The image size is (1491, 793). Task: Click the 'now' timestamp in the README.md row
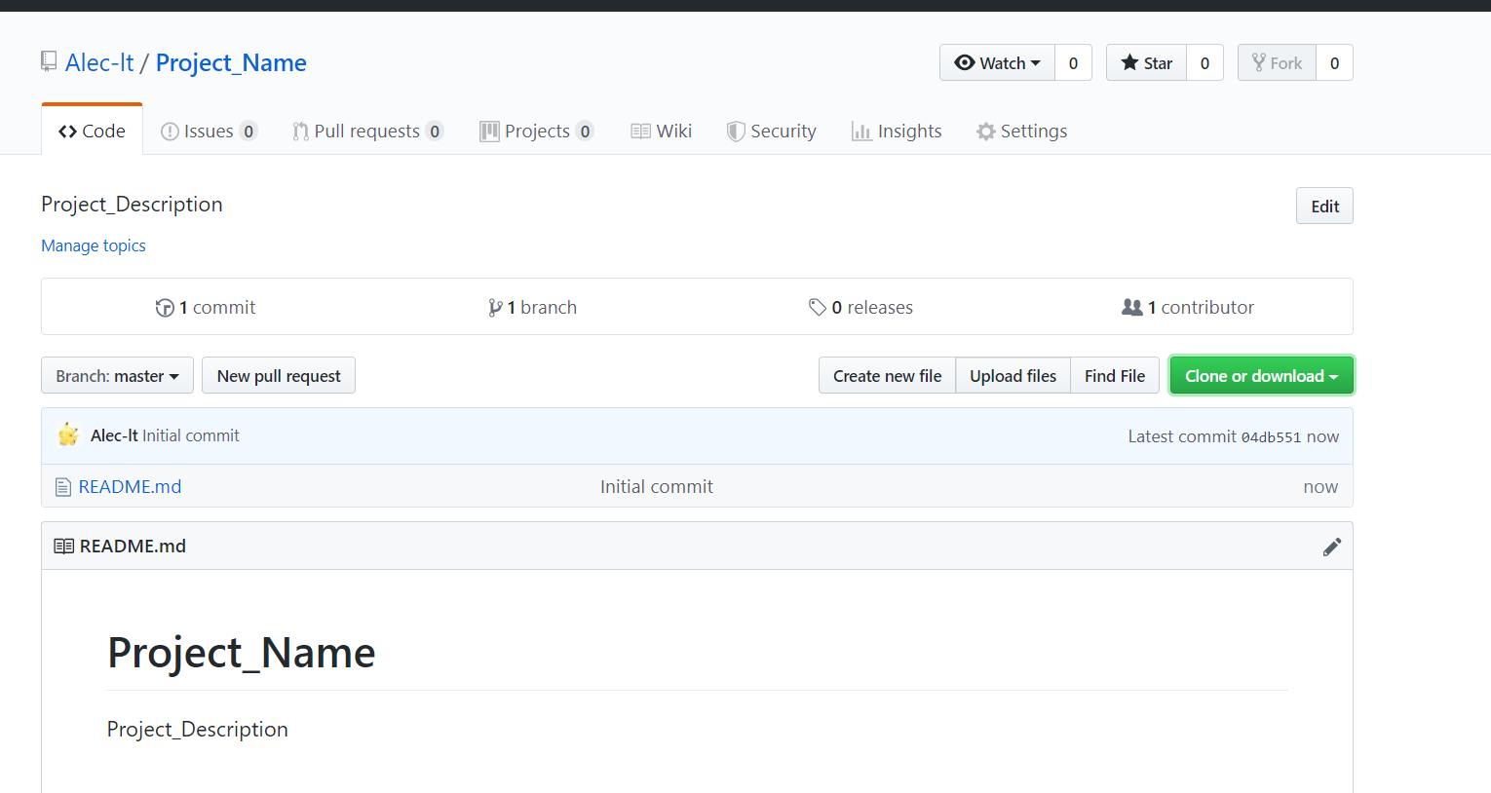[1320, 487]
